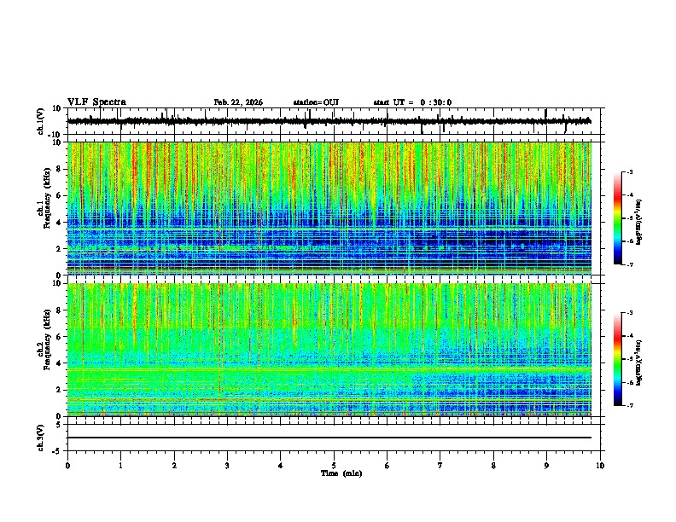676x522 pixels.
Task: Click inside the ch.1 frequency spectrogram
Action: (x=329, y=208)
